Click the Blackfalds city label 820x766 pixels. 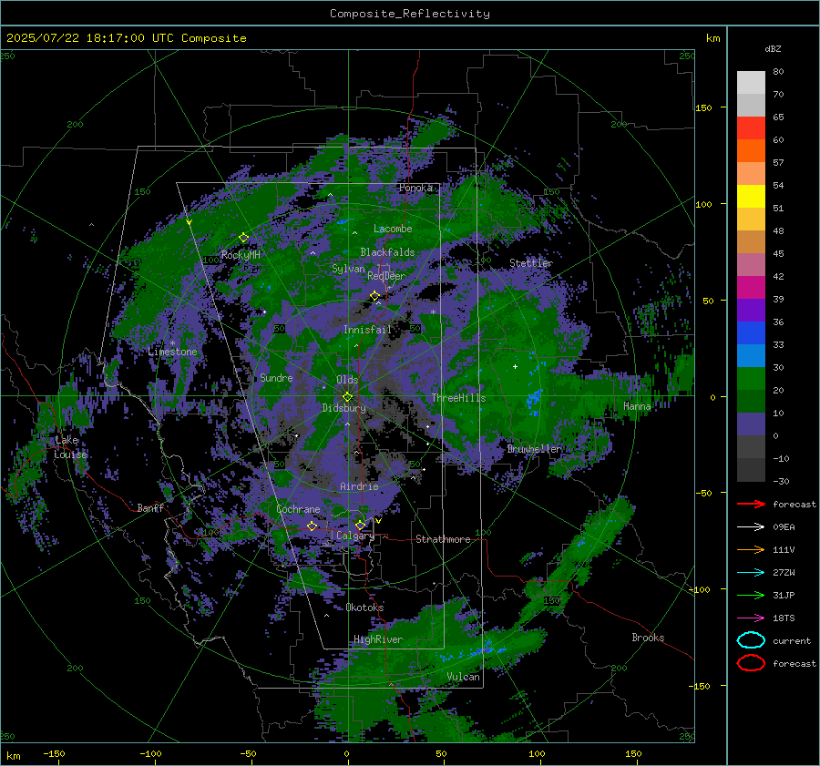[x=387, y=252]
